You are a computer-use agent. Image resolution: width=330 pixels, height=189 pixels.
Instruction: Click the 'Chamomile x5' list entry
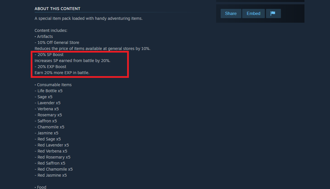coord(49,127)
